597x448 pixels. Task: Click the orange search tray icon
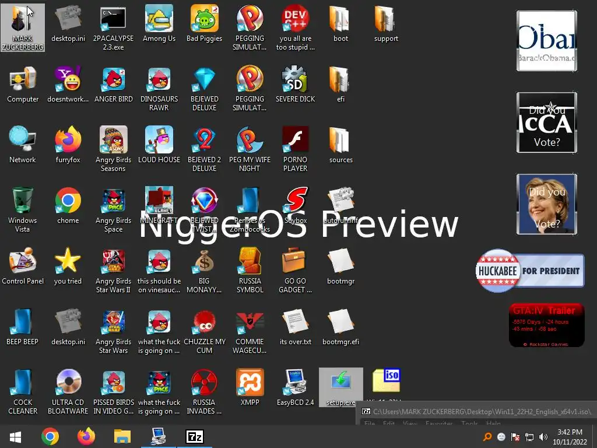[487, 437]
